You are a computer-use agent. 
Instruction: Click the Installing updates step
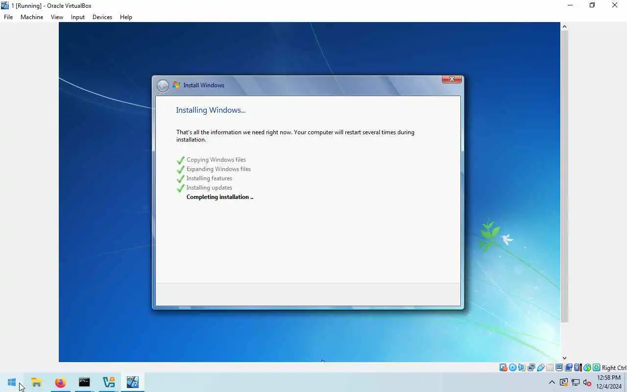pos(209,188)
